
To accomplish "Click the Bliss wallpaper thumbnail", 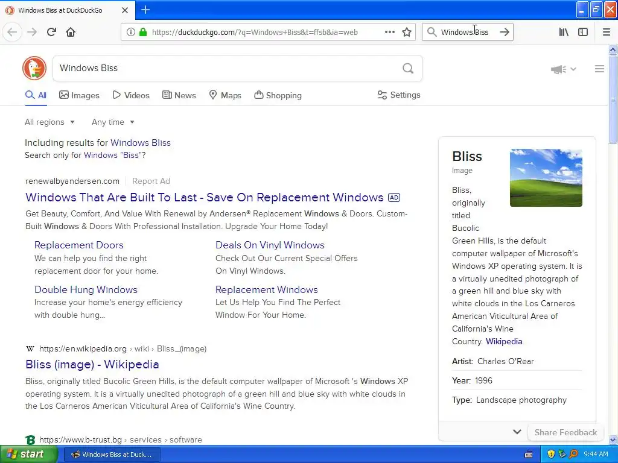I will pos(546,178).
